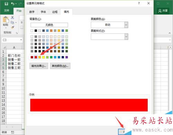Click the Format Painter brush icon

[12, 27]
